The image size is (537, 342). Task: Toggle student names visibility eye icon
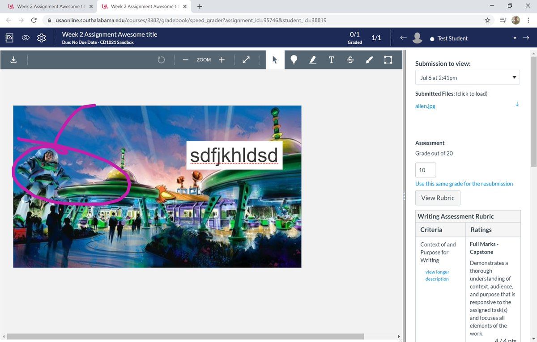tap(26, 38)
